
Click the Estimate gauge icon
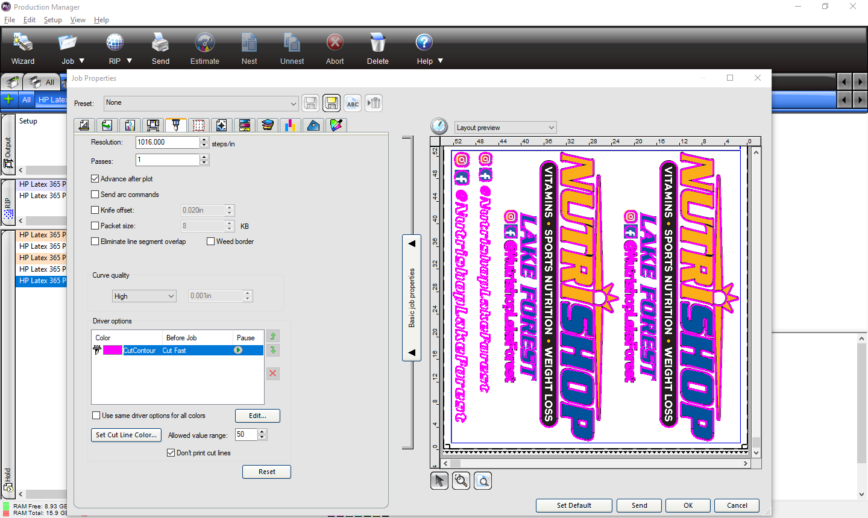point(205,43)
